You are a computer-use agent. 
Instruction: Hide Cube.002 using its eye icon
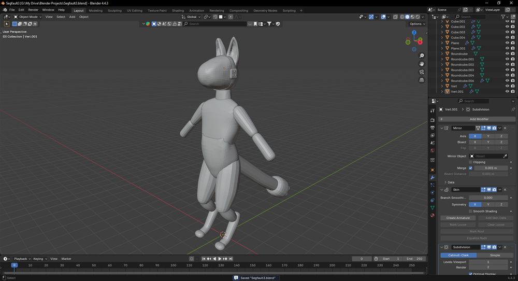pos(507,27)
